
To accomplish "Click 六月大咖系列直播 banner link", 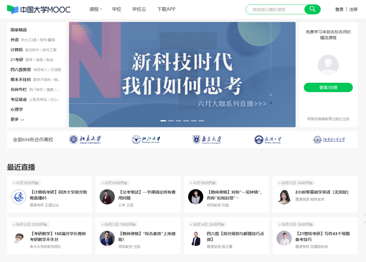I will point(232,104).
